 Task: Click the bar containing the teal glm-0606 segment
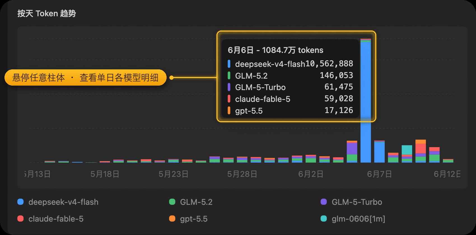pyautogui.click(x=407, y=154)
